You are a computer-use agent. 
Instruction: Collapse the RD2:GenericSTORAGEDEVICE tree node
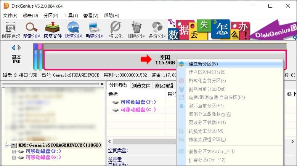tap(7, 145)
